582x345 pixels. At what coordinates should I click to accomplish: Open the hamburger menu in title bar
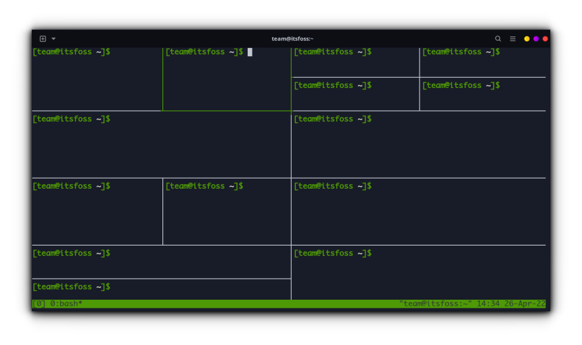512,39
